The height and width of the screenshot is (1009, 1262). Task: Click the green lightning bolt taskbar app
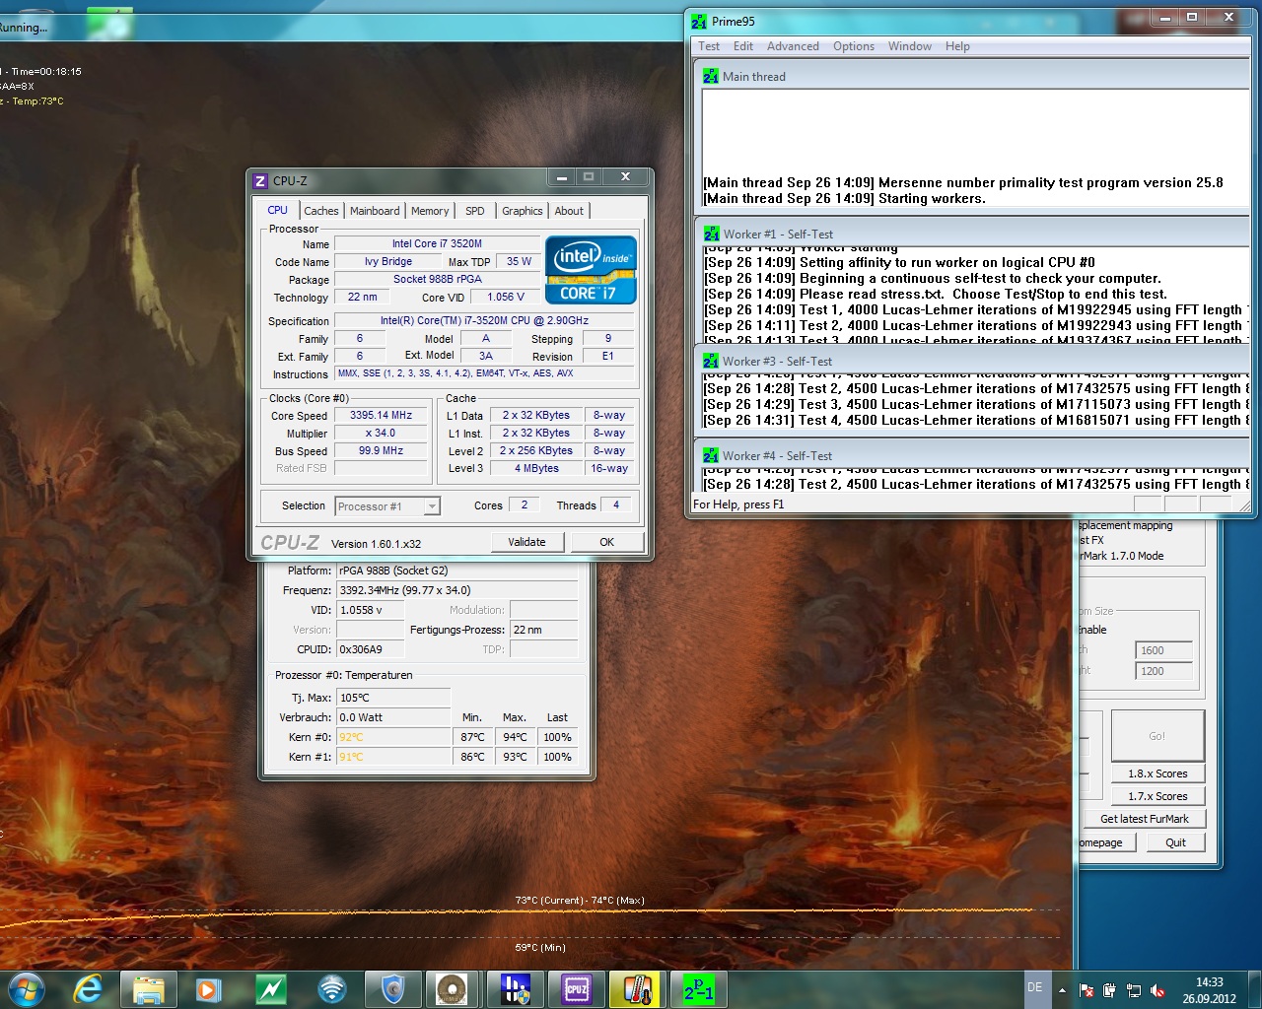click(x=270, y=988)
